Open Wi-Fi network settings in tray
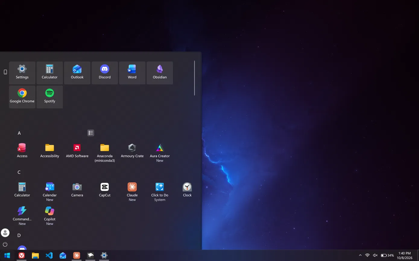Screen dimensions: 419x261 click(367, 255)
